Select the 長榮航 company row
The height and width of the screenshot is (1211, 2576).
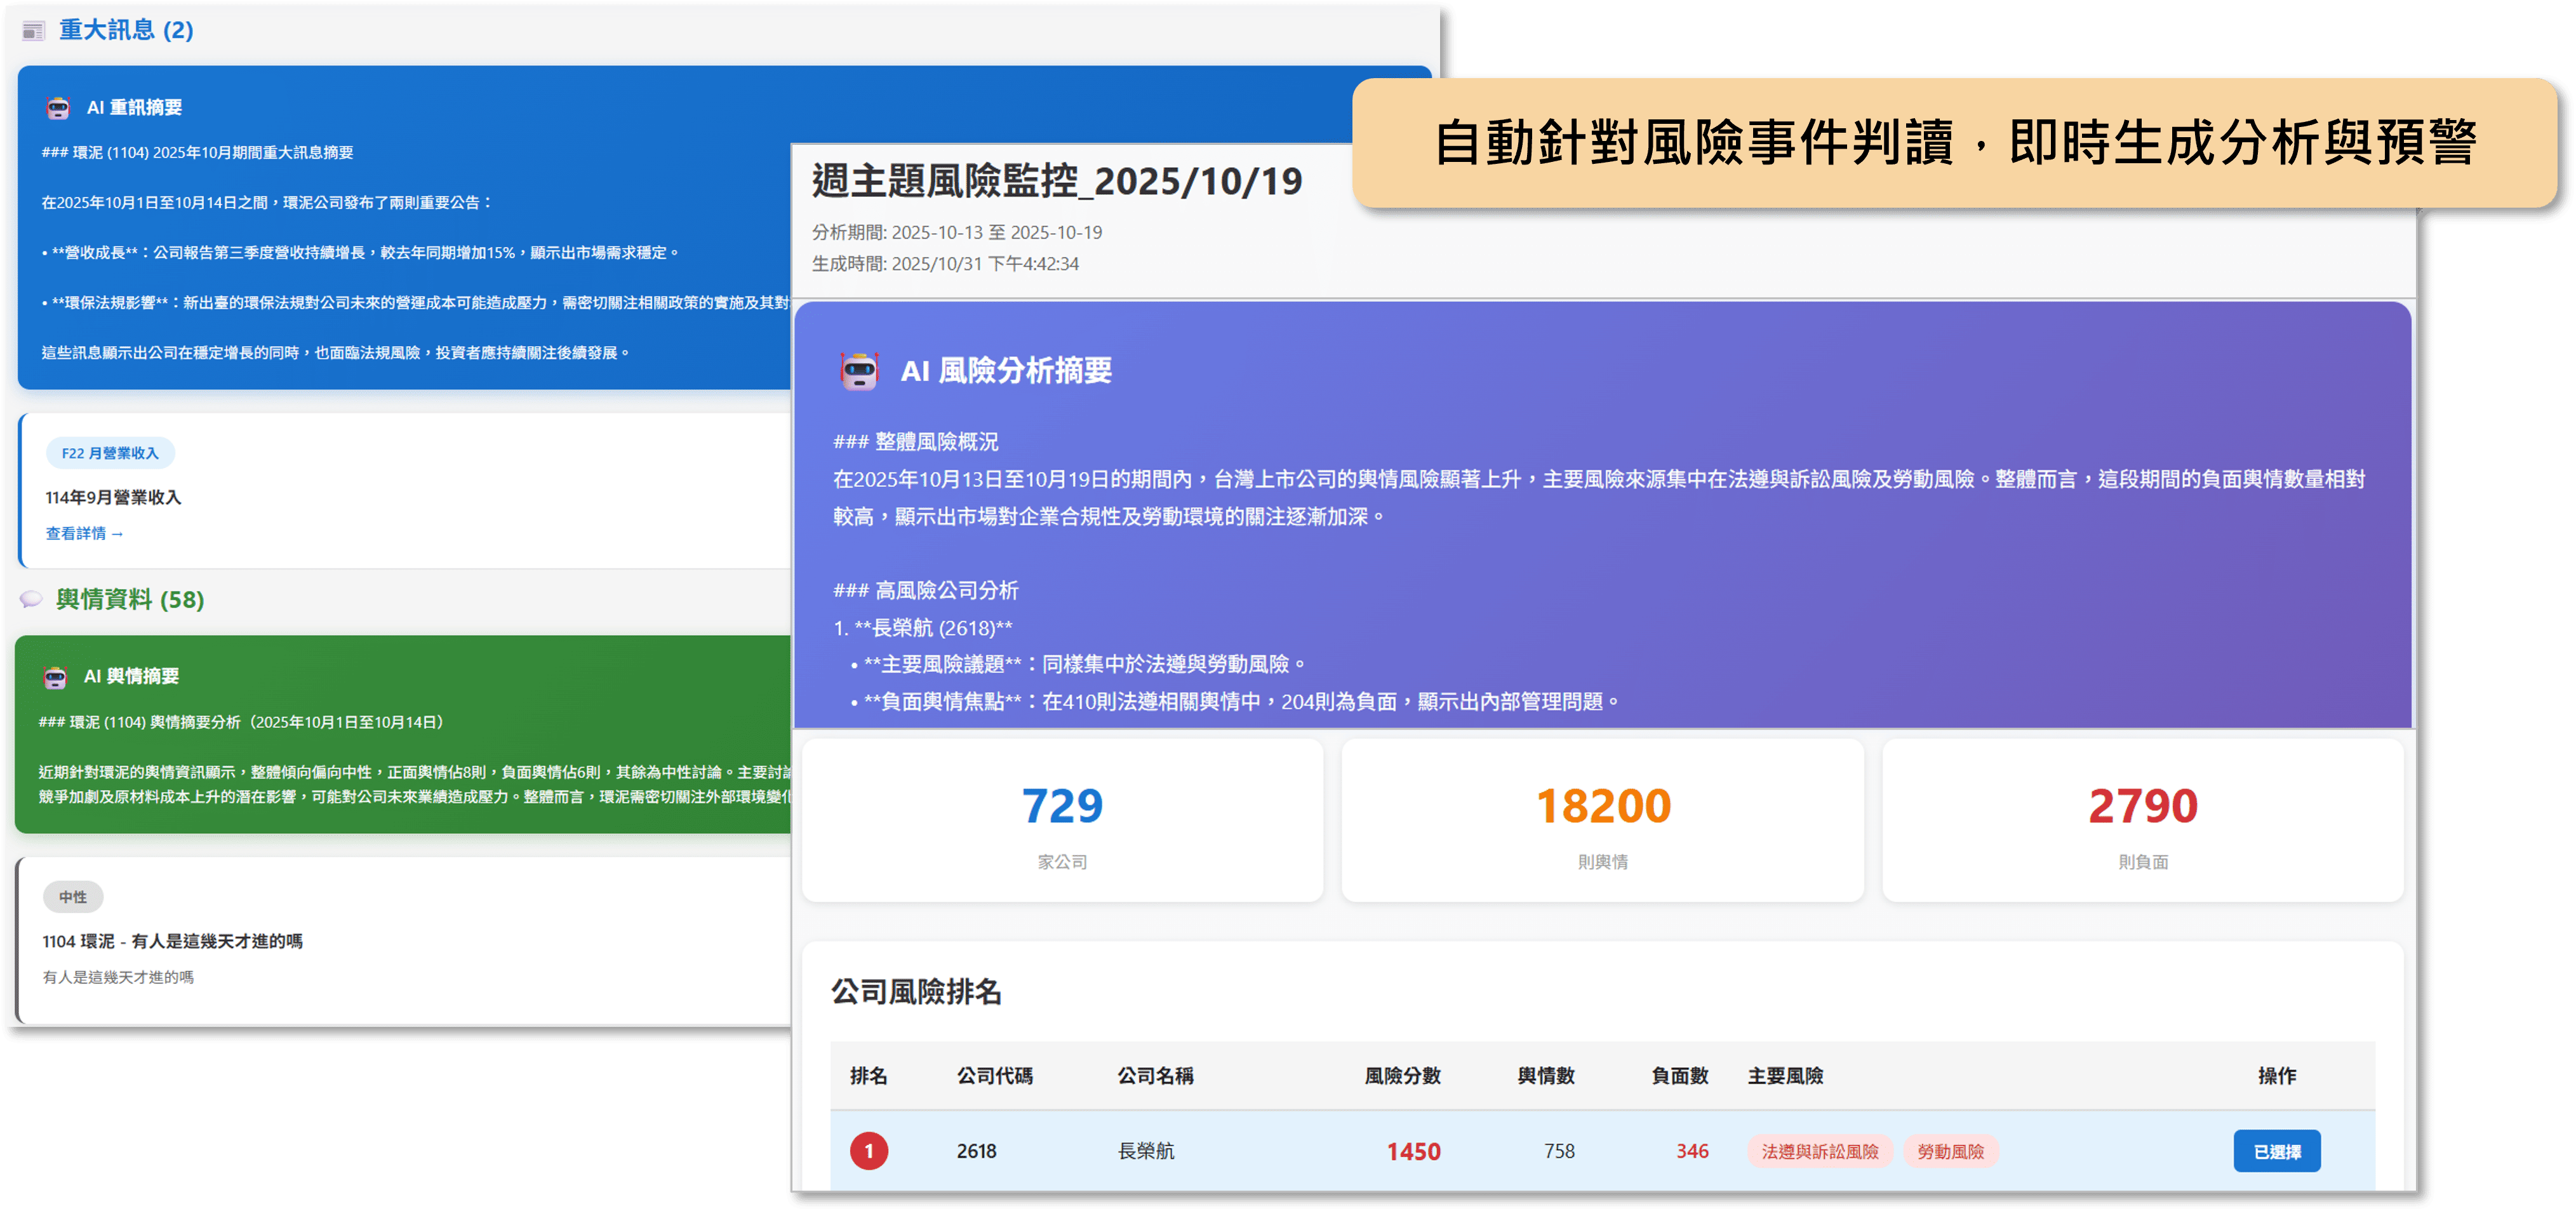coord(1145,1152)
